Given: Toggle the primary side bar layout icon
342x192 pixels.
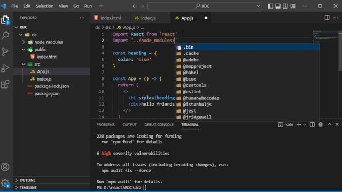Looking at the screenshot, I should pos(270,6).
